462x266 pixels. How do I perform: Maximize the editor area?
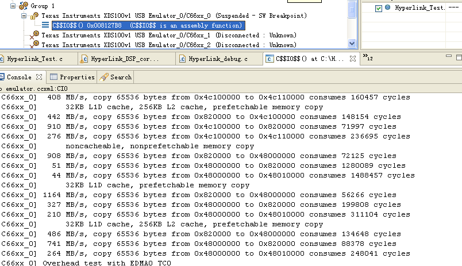click(x=459, y=57)
